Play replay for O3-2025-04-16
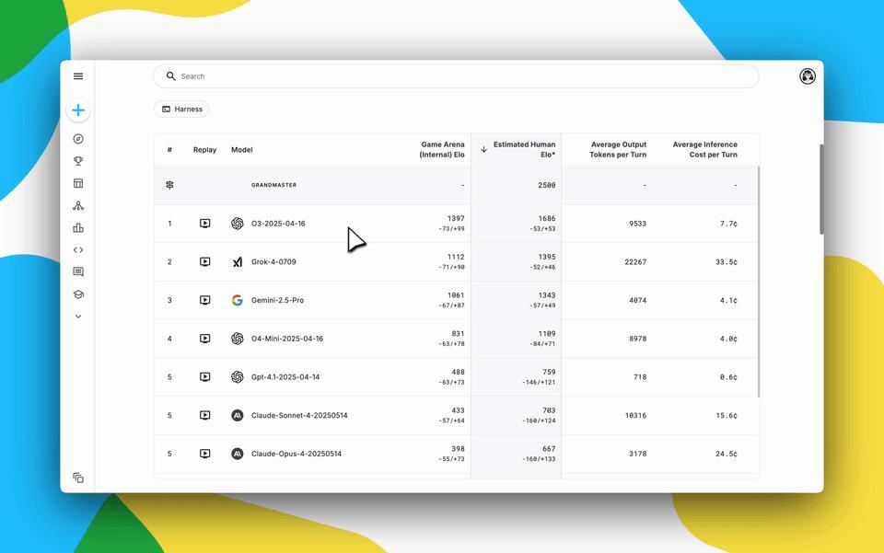This screenshot has height=553, width=884. [x=204, y=224]
